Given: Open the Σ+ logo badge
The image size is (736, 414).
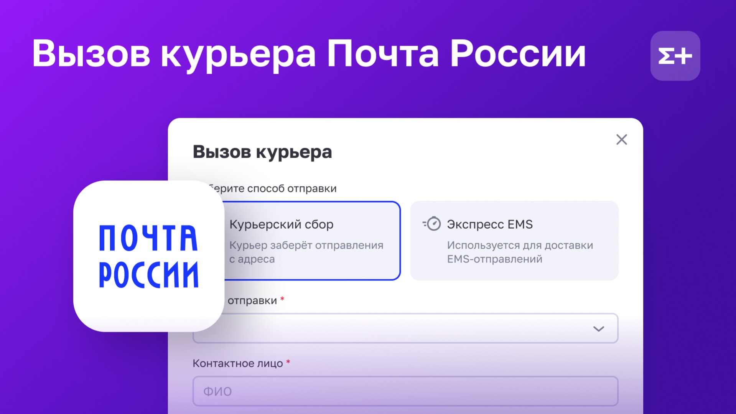Looking at the screenshot, I should click(x=675, y=56).
